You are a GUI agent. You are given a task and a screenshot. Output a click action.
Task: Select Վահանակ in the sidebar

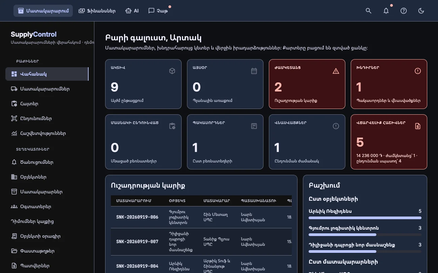pos(47,74)
